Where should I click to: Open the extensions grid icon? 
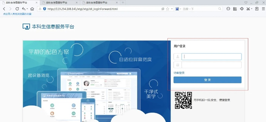coord(235,9)
